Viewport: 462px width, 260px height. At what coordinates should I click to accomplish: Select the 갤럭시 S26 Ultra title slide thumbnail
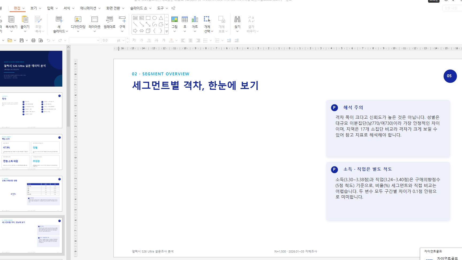31,69
